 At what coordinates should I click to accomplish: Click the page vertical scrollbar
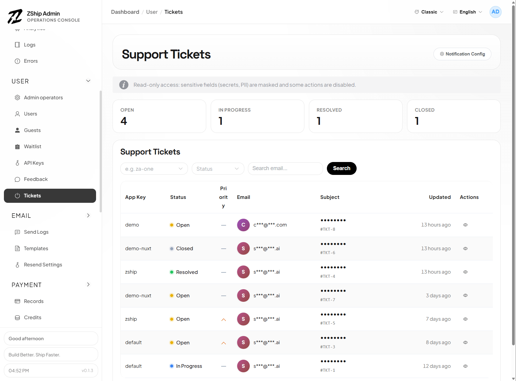pyautogui.click(x=513, y=180)
